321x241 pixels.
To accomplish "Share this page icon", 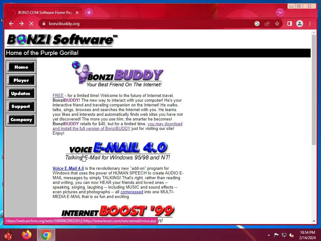I will (x=267, y=24).
